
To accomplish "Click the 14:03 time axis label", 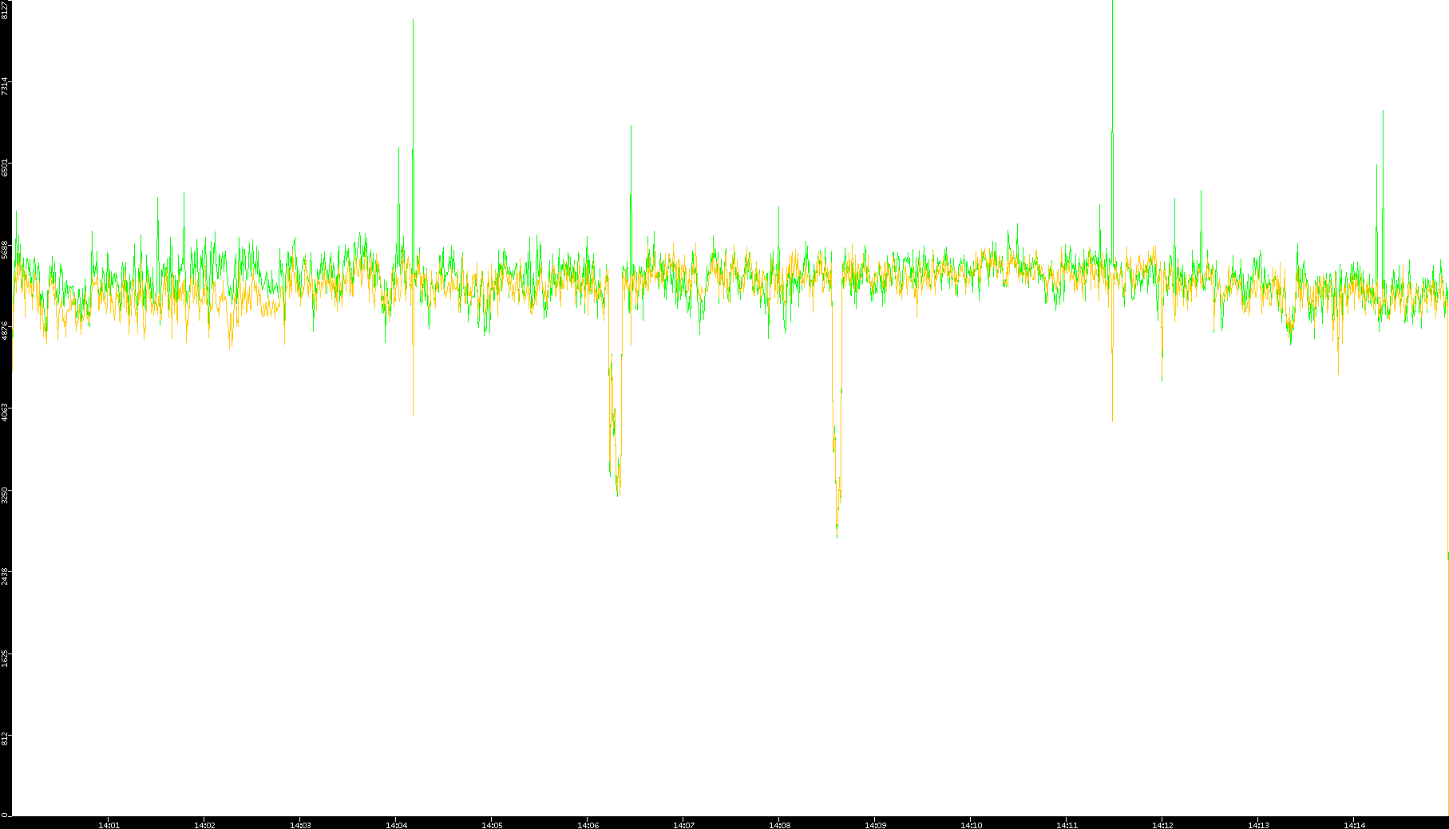I will [300, 825].
